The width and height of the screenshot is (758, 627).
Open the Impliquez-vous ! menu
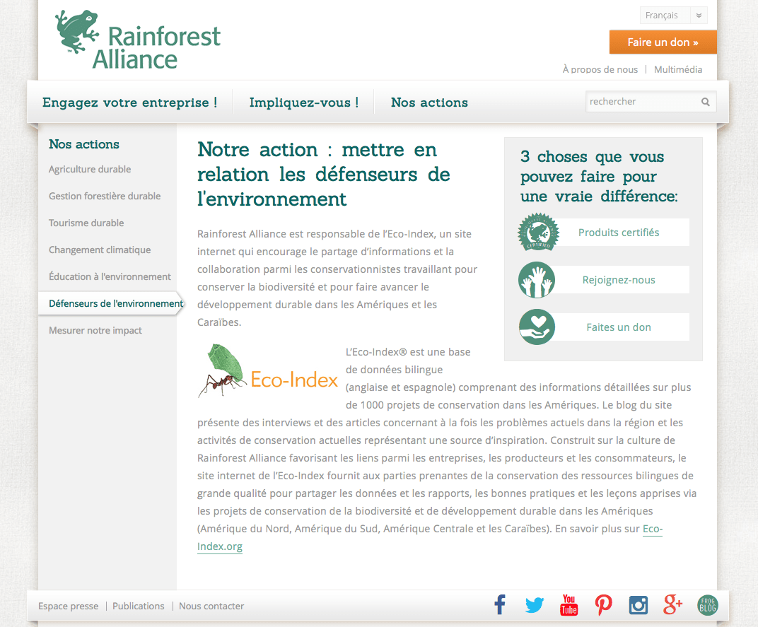tap(303, 102)
